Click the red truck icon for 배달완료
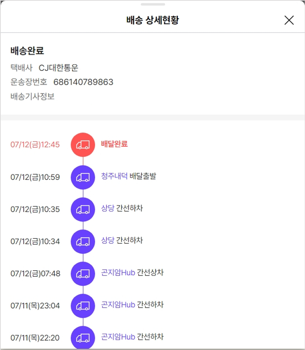Viewport: 305px width, 350px height. (83, 144)
